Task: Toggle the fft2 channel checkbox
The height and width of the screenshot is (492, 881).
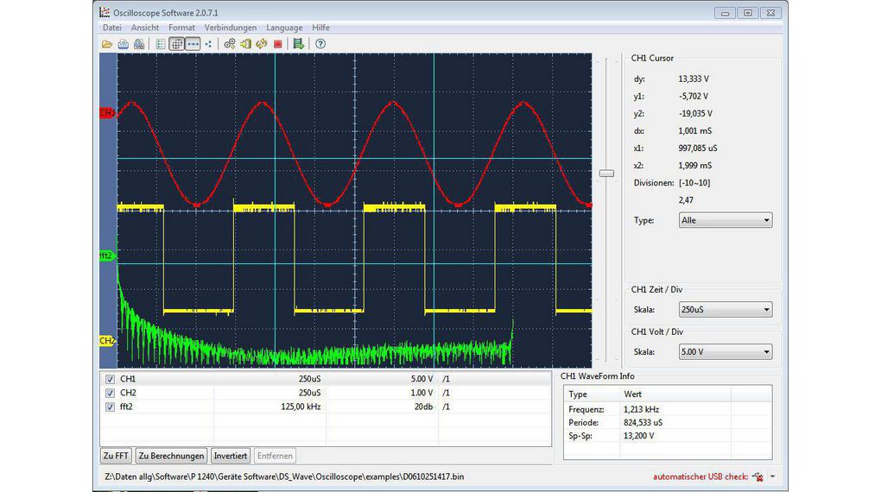Action: 110,407
